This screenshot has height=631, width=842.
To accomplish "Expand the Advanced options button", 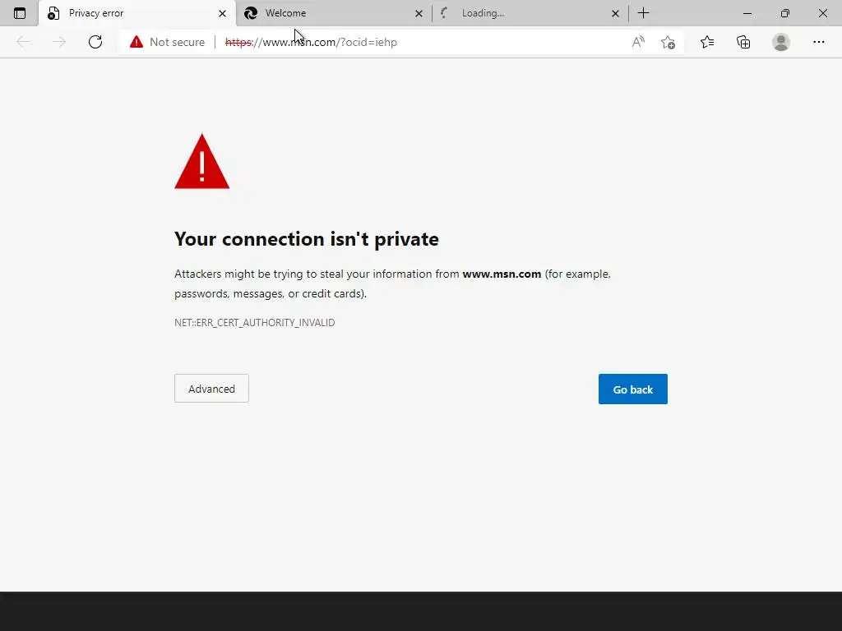I will point(211,389).
